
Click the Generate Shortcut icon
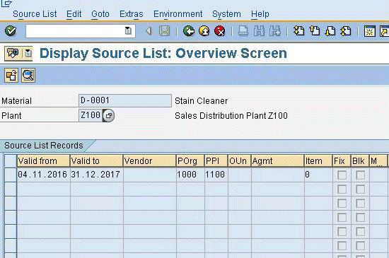[384, 31]
